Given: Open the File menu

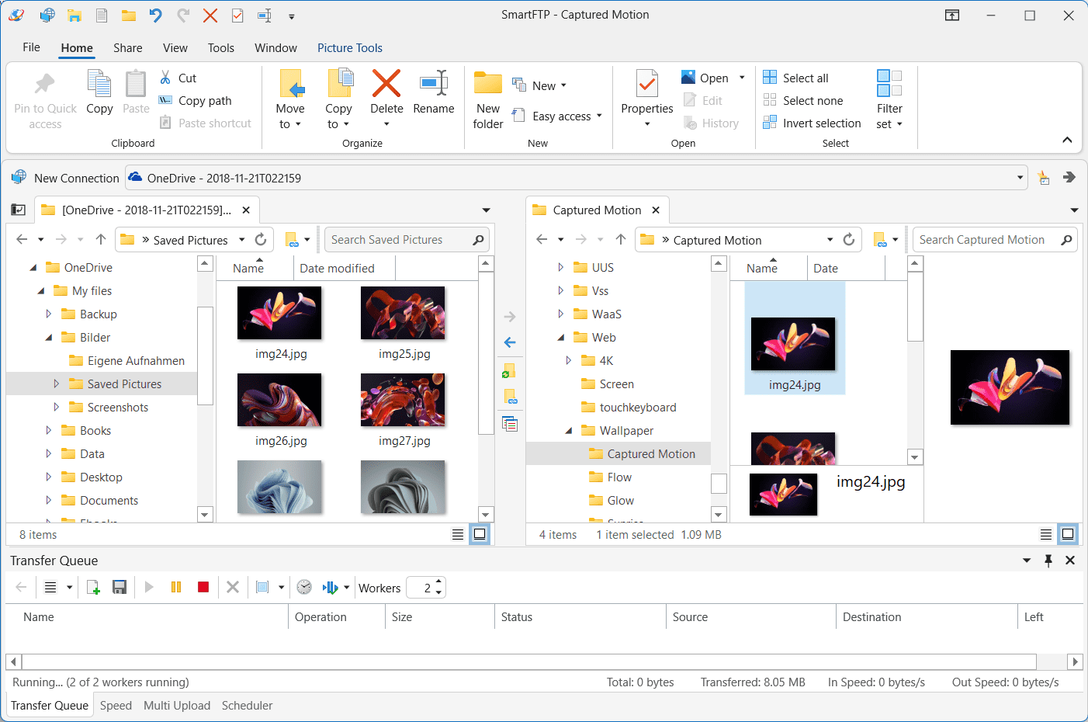Looking at the screenshot, I should [32, 47].
